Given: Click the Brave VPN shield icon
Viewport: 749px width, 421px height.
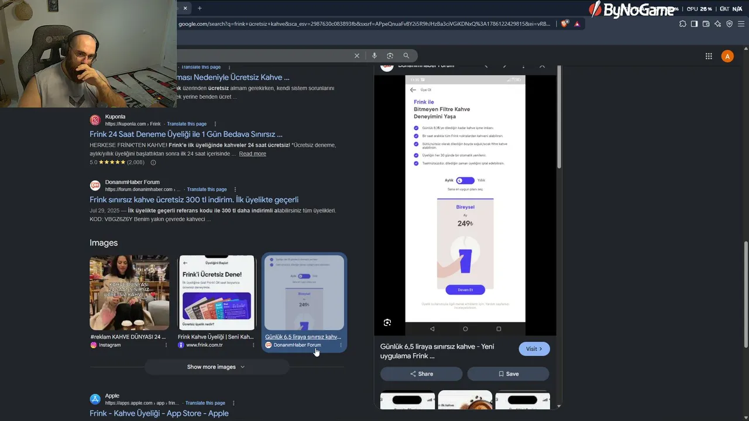Looking at the screenshot, I should [729, 24].
